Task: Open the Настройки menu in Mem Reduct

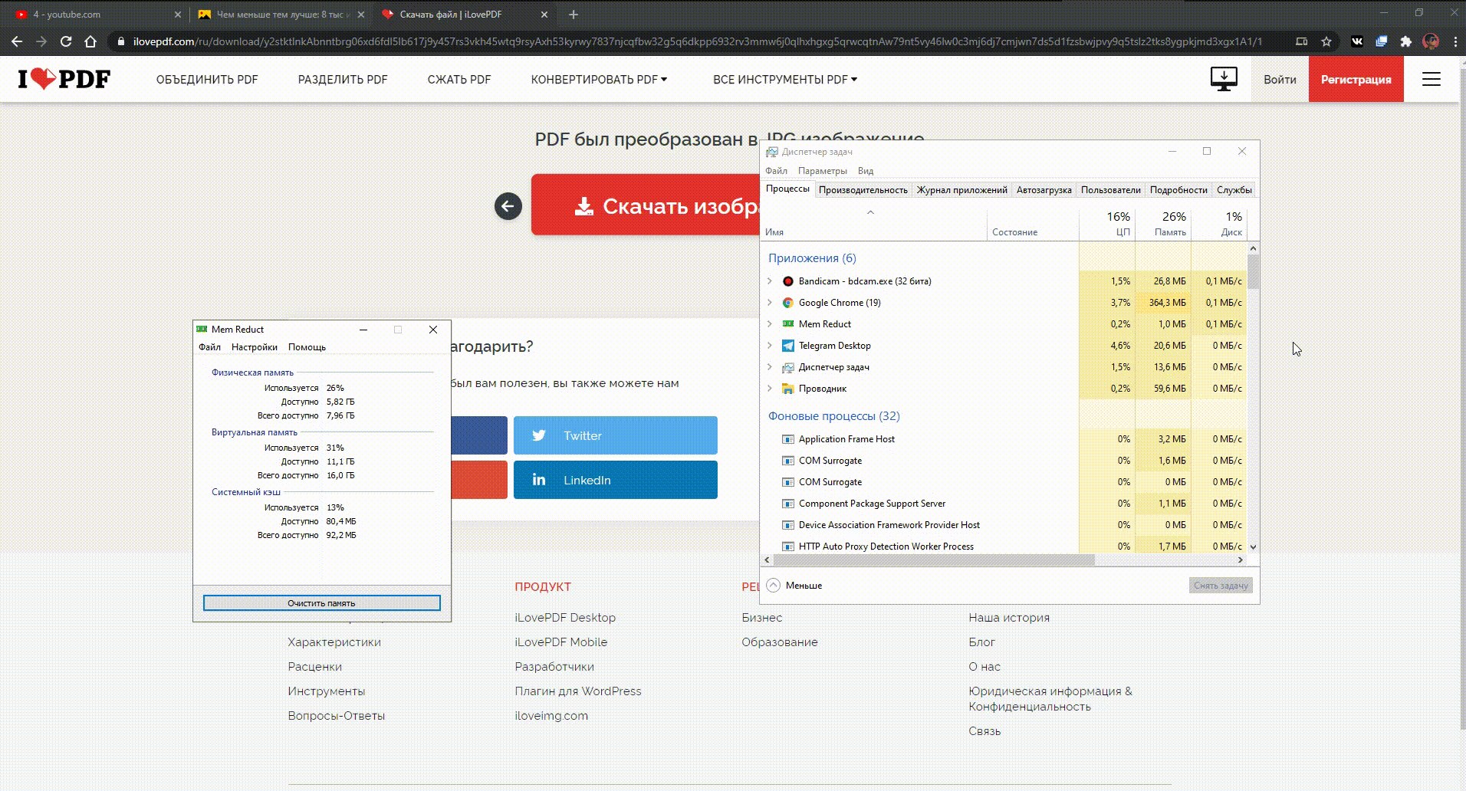Action: (255, 347)
